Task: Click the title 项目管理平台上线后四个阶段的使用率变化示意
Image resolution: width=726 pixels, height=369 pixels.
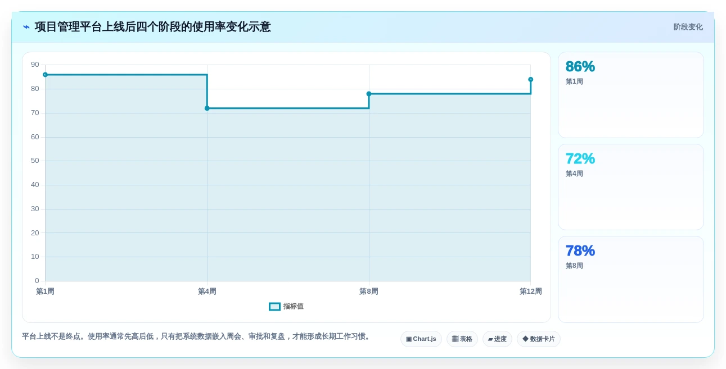Action: pyautogui.click(x=152, y=27)
